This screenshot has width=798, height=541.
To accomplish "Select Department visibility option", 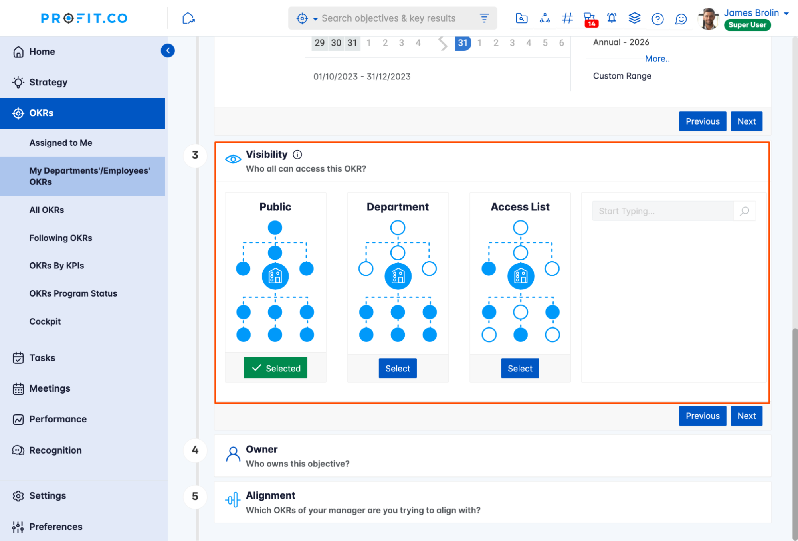I will point(397,368).
